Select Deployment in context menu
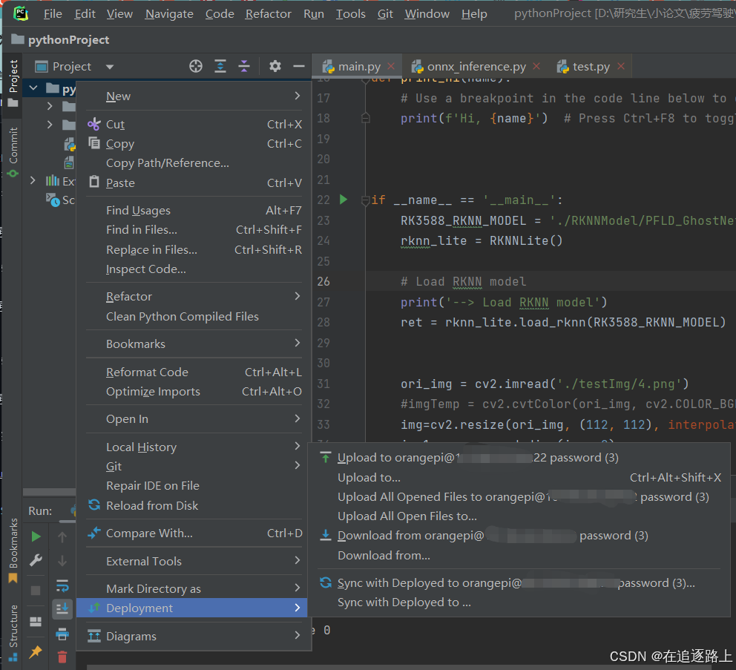This screenshot has width=736, height=670. tap(192, 608)
